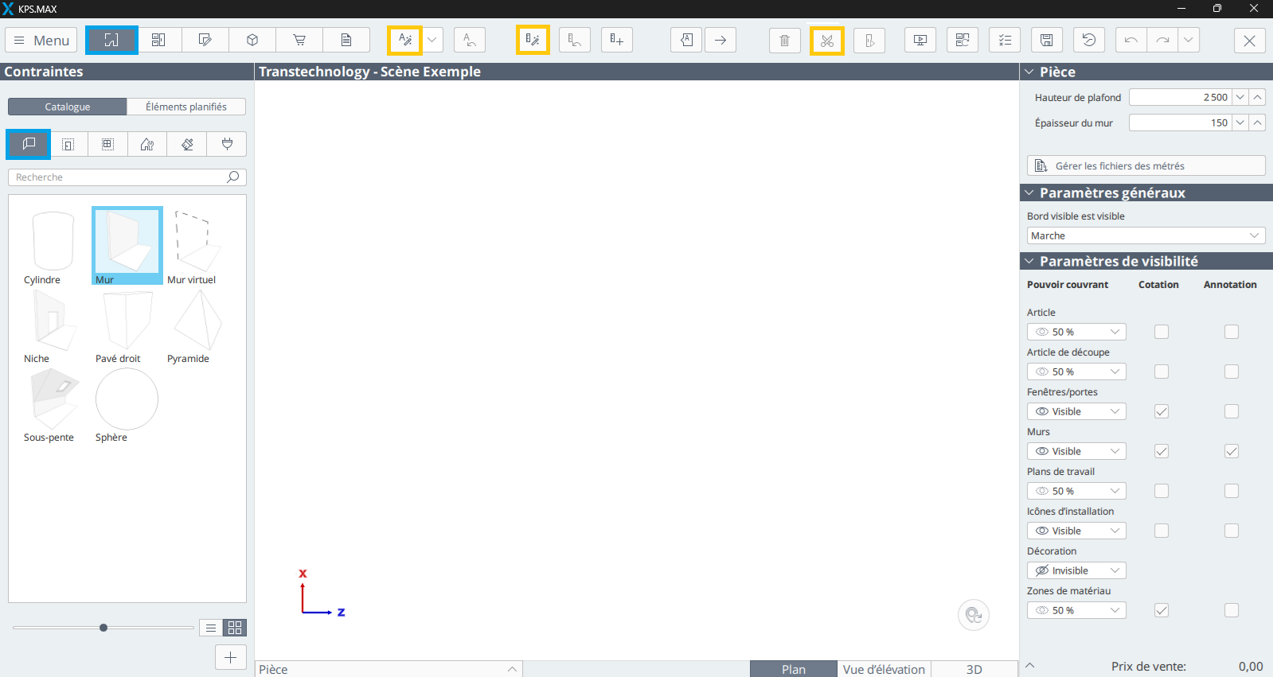Click the refresh reset icon in toolbar

click(x=1089, y=40)
